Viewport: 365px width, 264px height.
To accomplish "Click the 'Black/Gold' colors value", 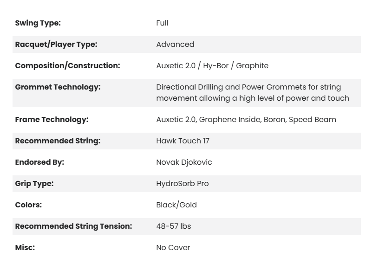I will [x=176, y=205].
